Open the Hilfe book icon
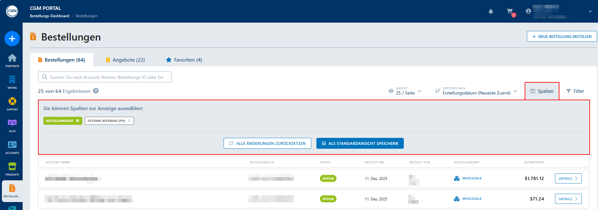Viewport: 598px width, 210px height. pos(12,125)
